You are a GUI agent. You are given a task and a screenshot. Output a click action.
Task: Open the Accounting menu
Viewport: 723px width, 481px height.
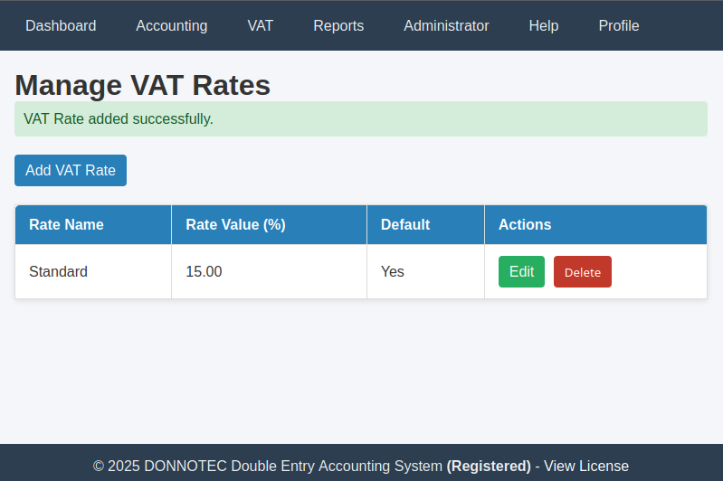172,26
